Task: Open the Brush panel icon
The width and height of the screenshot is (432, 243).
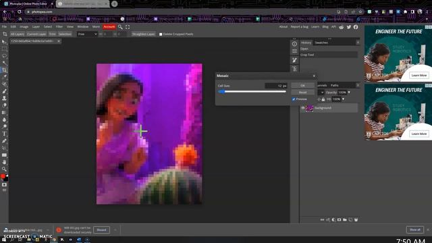Action: 294,60
